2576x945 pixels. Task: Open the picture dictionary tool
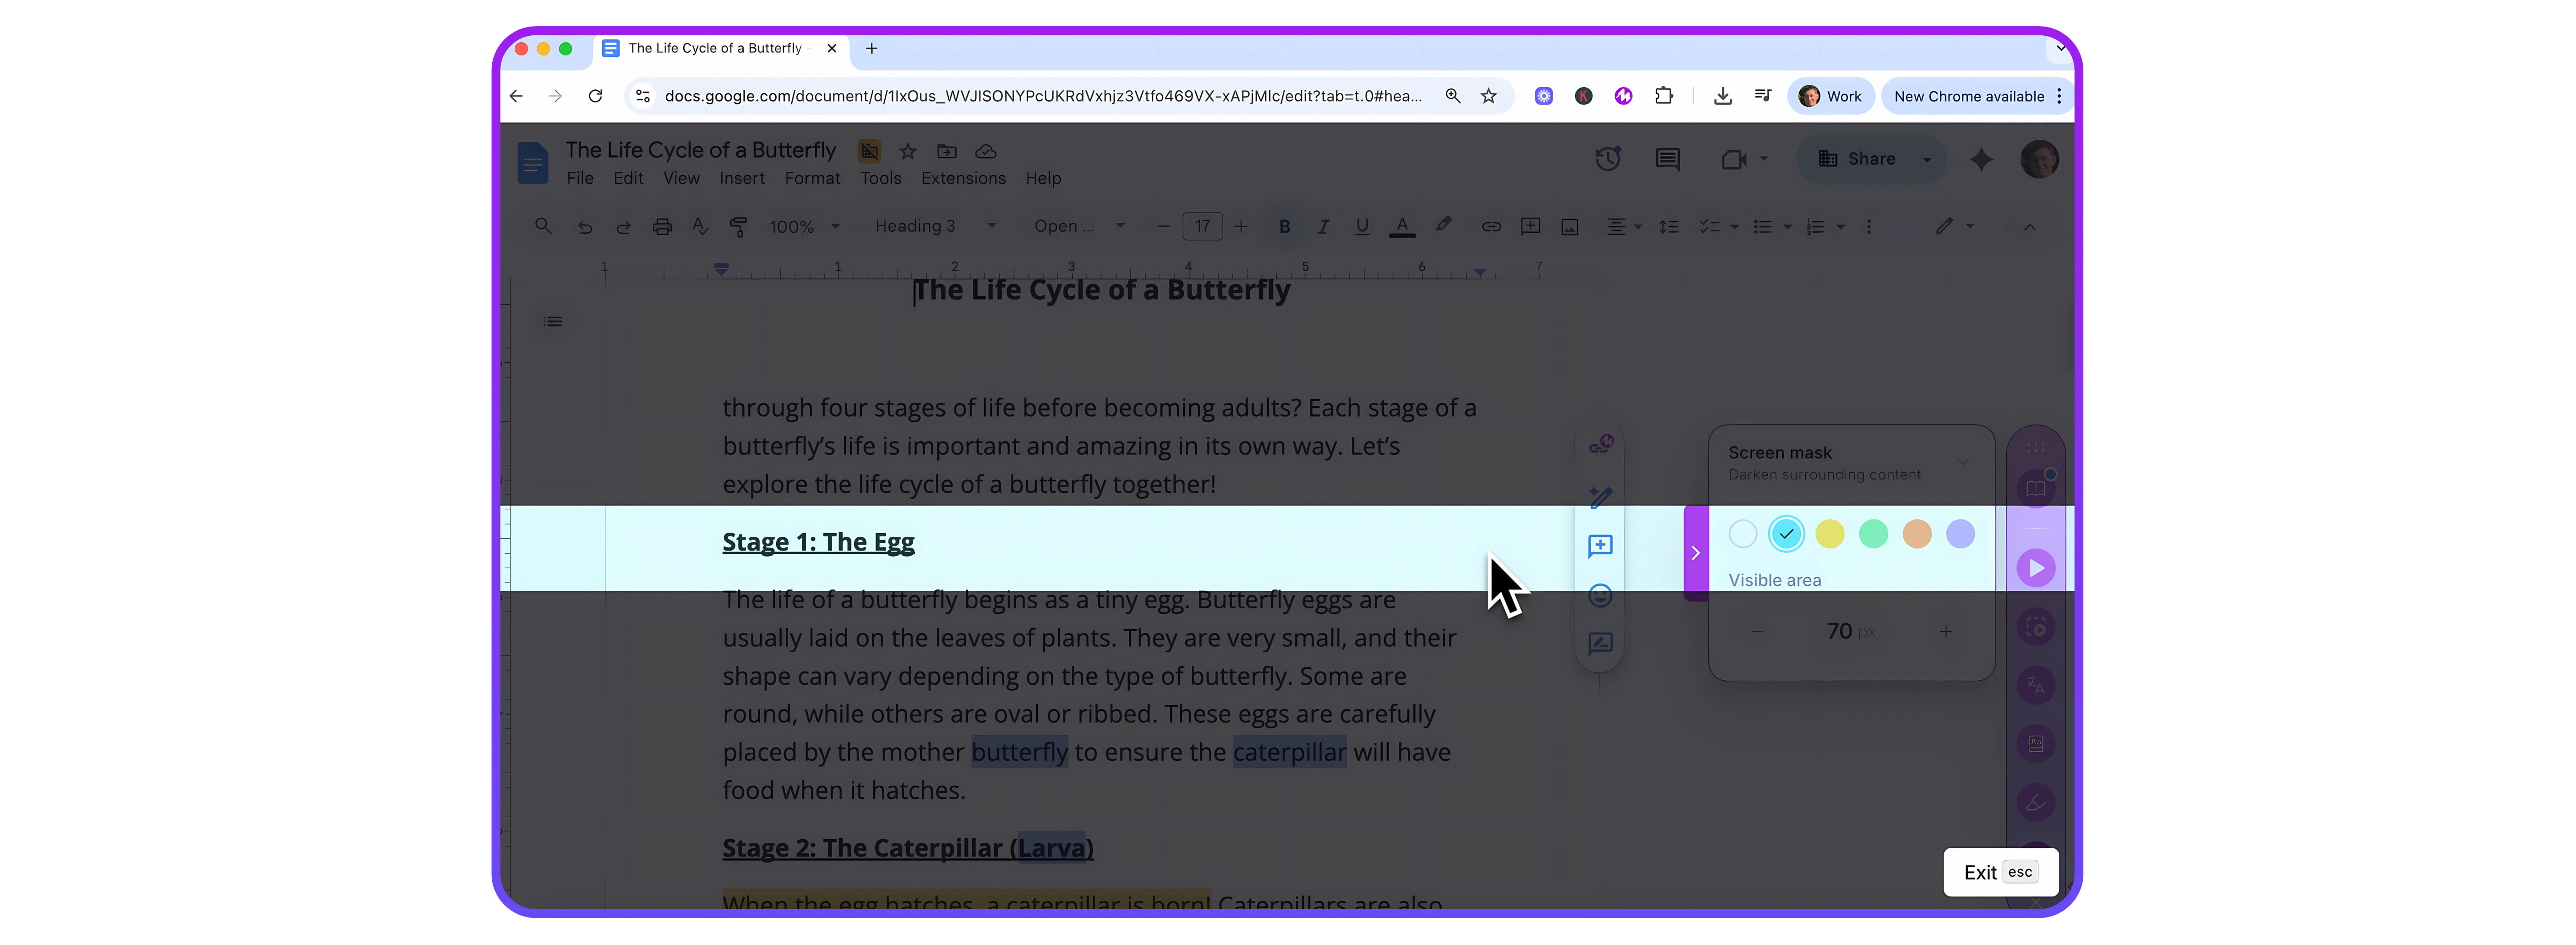click(2036, 744)
